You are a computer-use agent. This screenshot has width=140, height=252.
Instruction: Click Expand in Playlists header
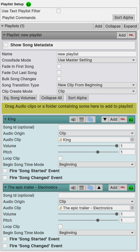(x=130, y=26)
